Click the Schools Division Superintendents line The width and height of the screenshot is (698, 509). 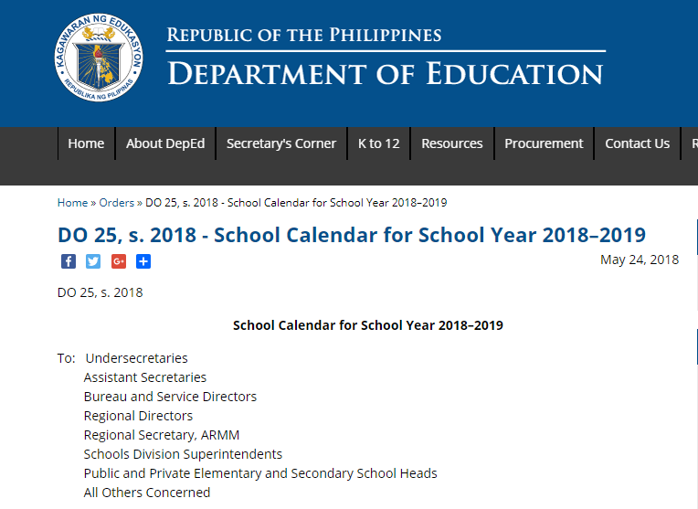coord(183,454)
